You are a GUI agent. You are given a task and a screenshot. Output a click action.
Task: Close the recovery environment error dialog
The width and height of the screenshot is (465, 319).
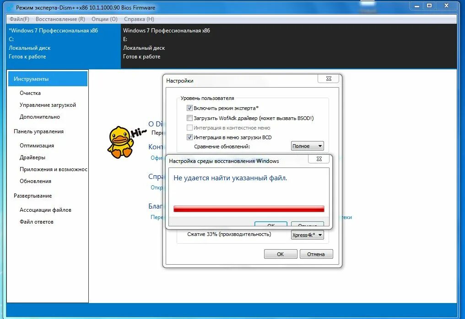319,159
